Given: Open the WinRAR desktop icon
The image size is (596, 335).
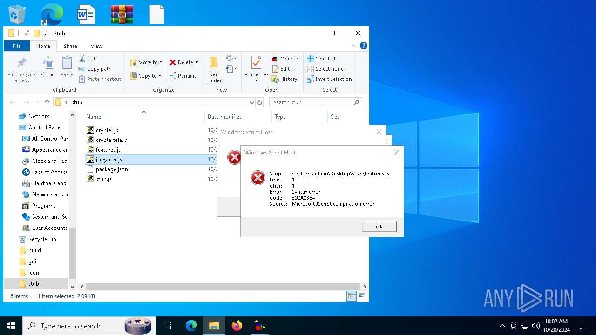Looking at the screenshot, I should [122, 14].
